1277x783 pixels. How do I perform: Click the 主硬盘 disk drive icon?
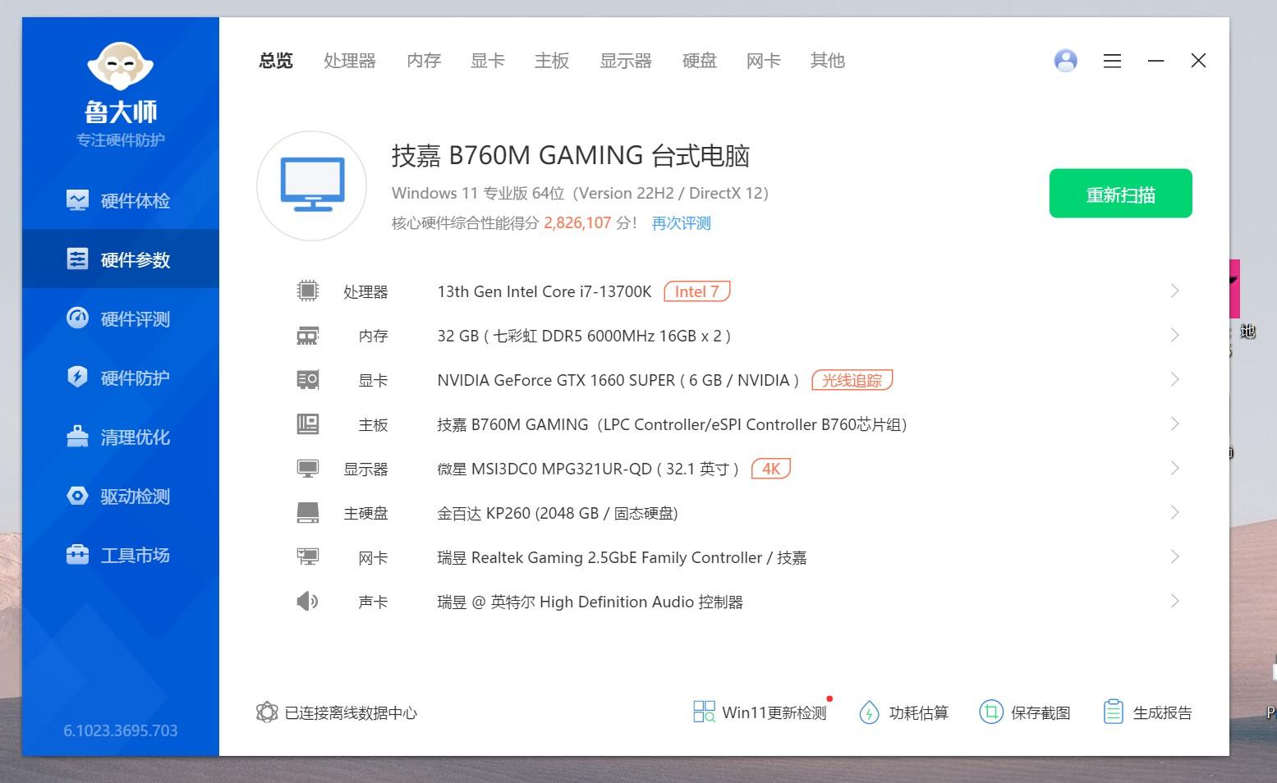point(307,513)
